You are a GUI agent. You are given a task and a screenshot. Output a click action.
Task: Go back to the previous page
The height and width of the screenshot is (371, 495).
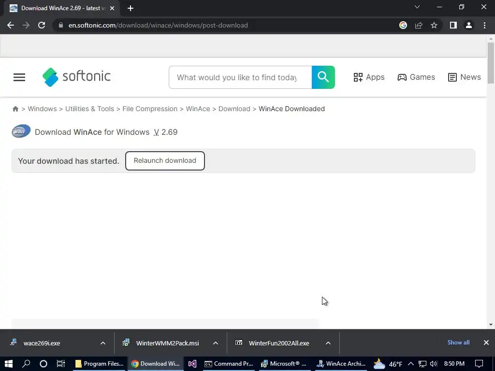11,25
